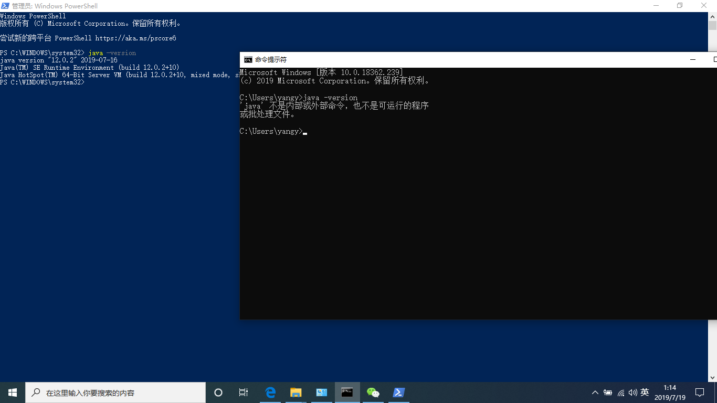
Task: Click the taskbar search box
Action: click(115, 393)
